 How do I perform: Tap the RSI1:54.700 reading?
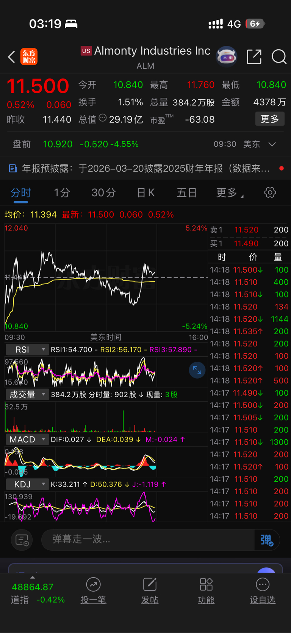71,349
